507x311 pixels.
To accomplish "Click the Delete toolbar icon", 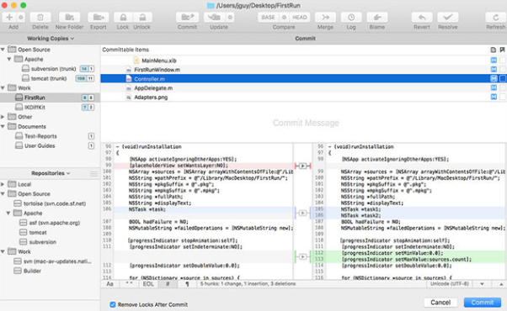I will coord(40,17).
